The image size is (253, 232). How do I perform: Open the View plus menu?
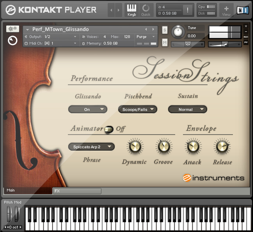pyautogui.click(x=226, y=10)
